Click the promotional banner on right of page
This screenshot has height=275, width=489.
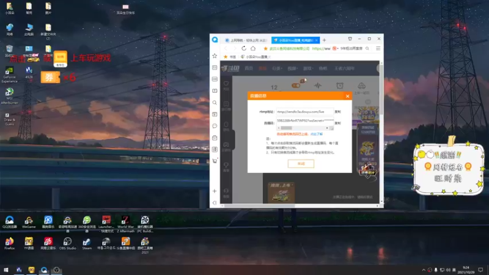pos(367,151)
